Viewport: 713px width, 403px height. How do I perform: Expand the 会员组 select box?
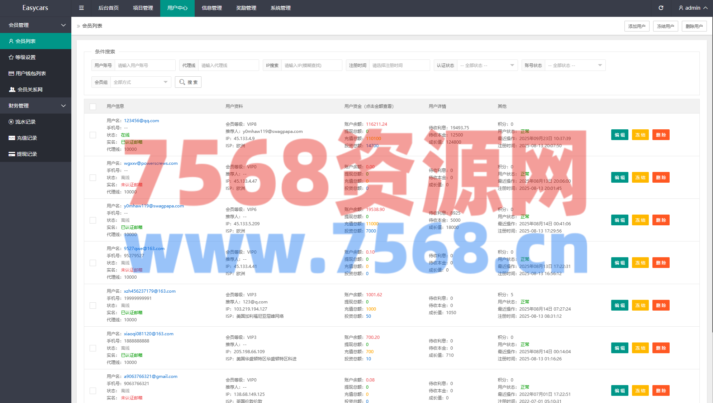(x=140, y=82)
